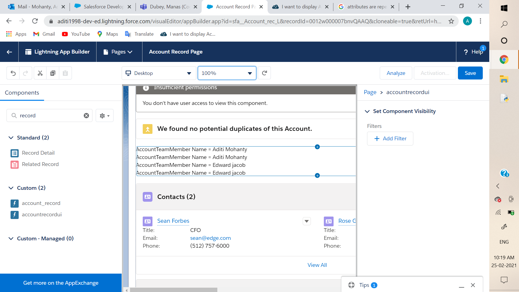Click the paste icon in toolbar
Image resolution: width=519 pixels, height=292 pixels.
[x=65, y=73]
